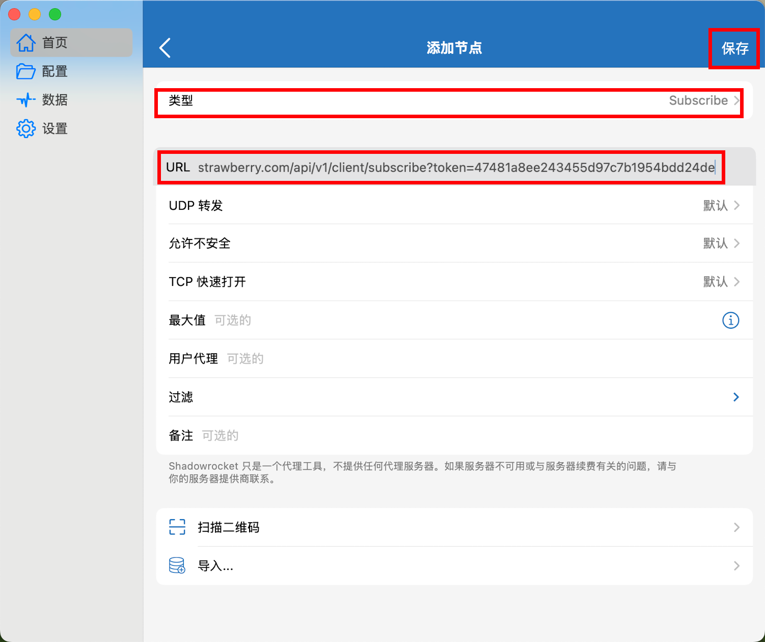The width and height of the screenshot is (765, 642).
Task: Click the back arrow in the header
Action: [x=165, y=48]
